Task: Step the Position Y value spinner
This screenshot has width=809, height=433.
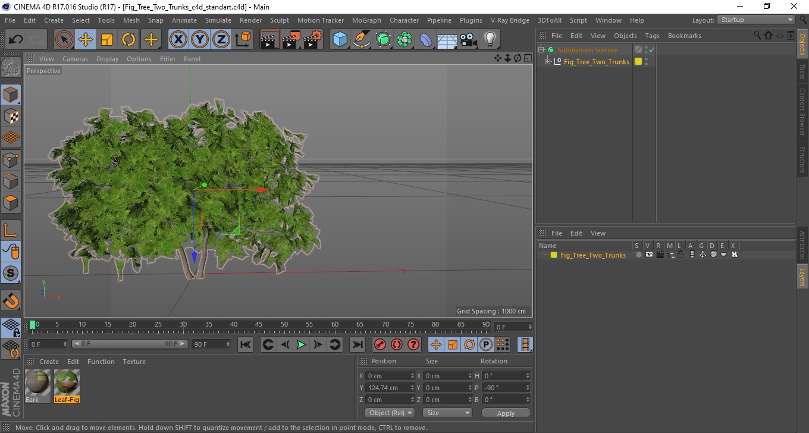Action: 412,388
